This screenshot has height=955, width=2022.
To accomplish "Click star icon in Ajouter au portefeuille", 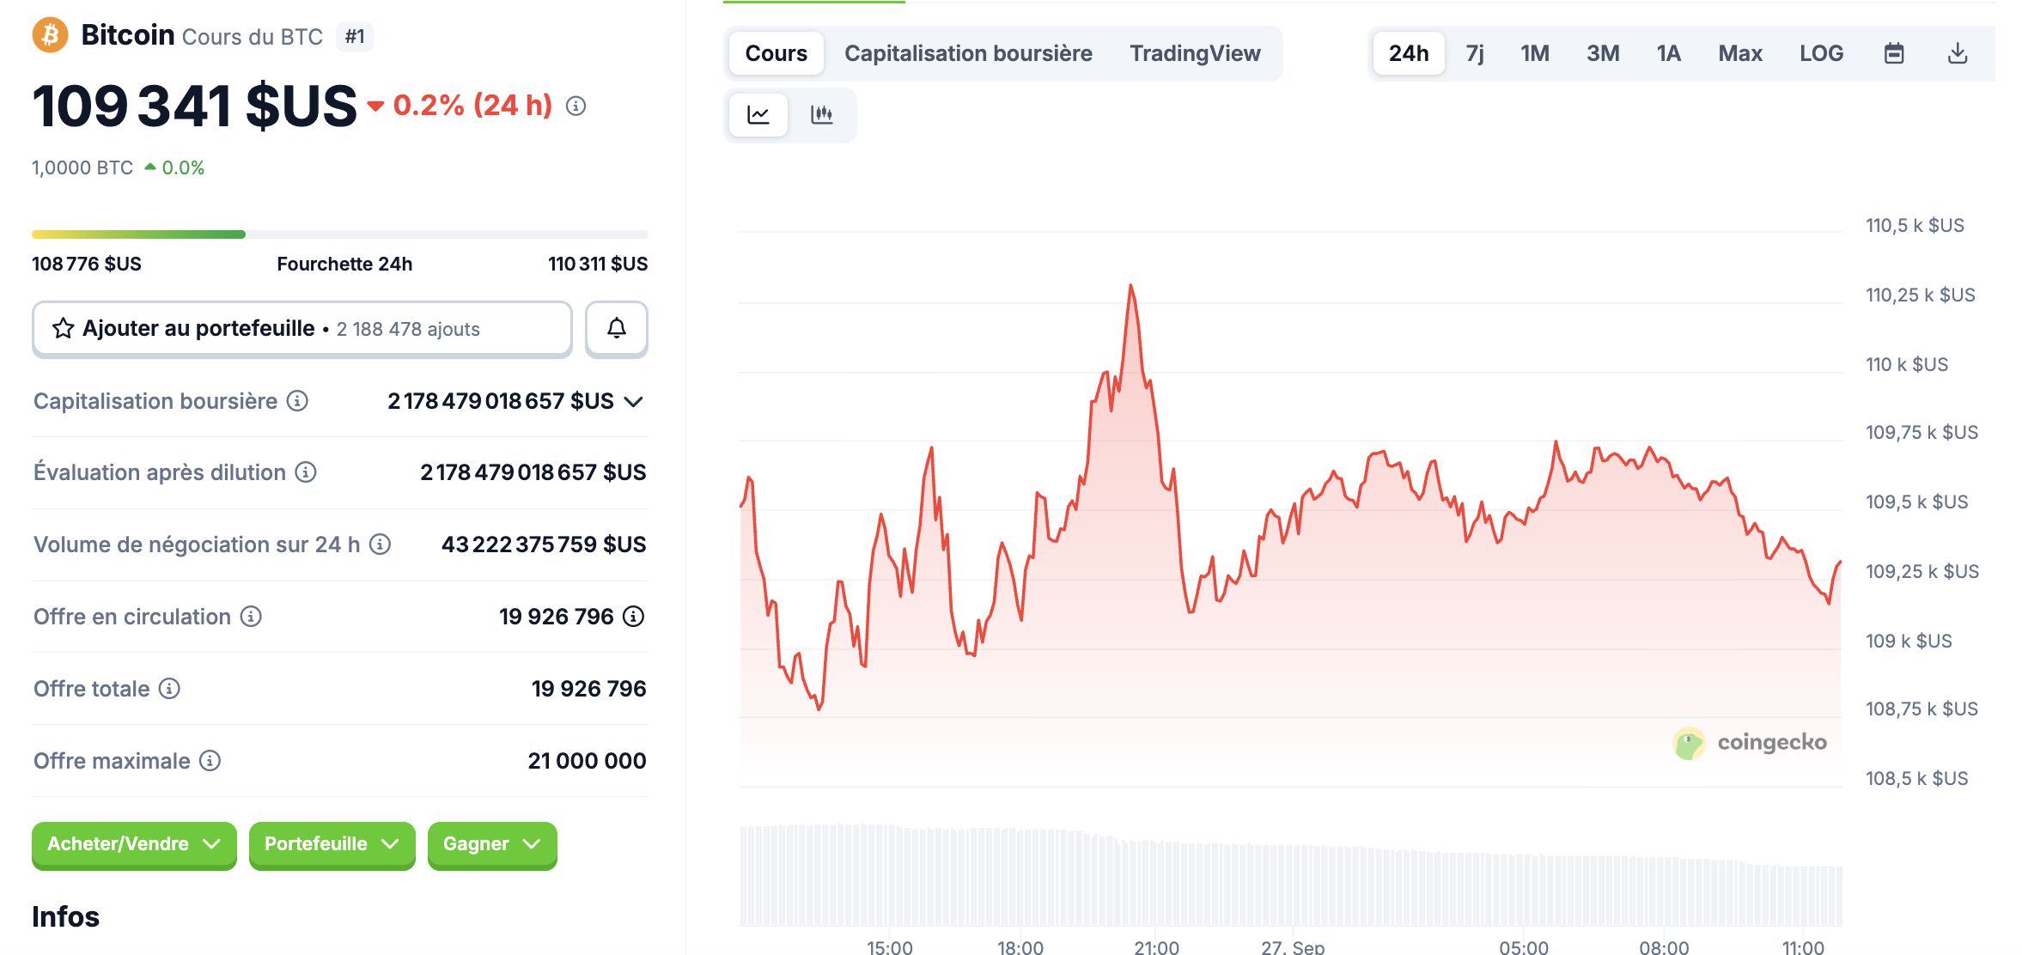I will coord(63,328).
